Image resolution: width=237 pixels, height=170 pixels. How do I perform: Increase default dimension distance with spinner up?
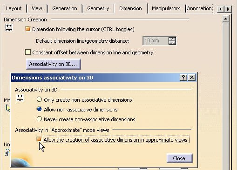[x=172, y=39]
